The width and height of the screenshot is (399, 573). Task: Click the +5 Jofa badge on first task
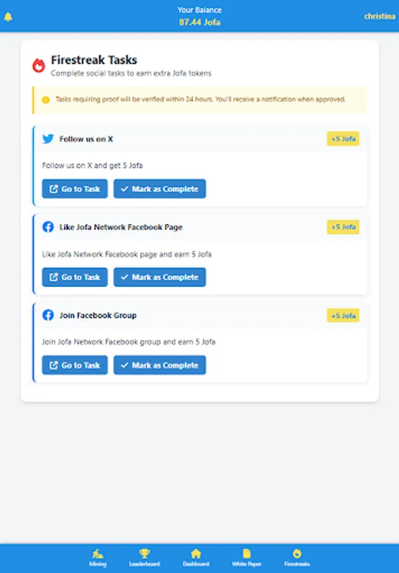[x=343, y=139]
